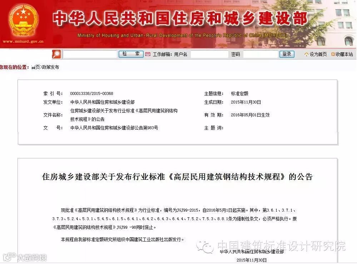This screenshot has height=264, width=357.
Task: Click the 文件名称 value text
Action: (x=124, y=115)
